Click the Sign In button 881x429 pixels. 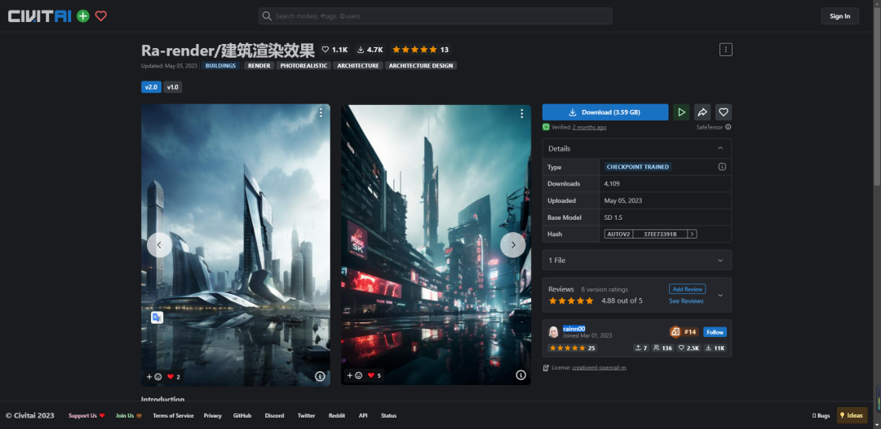[840, 16]
